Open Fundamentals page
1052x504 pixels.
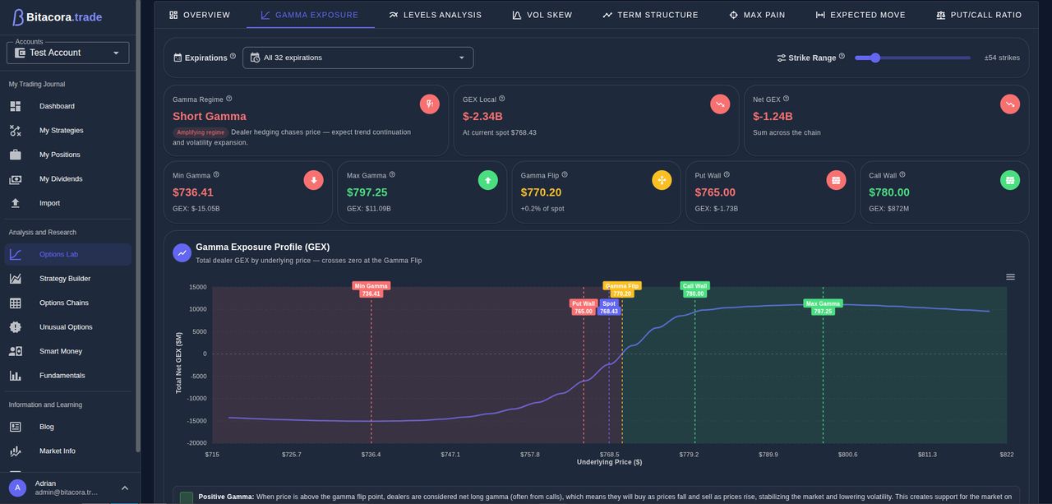click(x=67, y=376)
